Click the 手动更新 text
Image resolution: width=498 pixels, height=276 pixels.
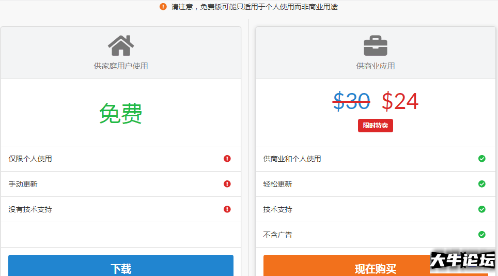click(x=23, y=184)
